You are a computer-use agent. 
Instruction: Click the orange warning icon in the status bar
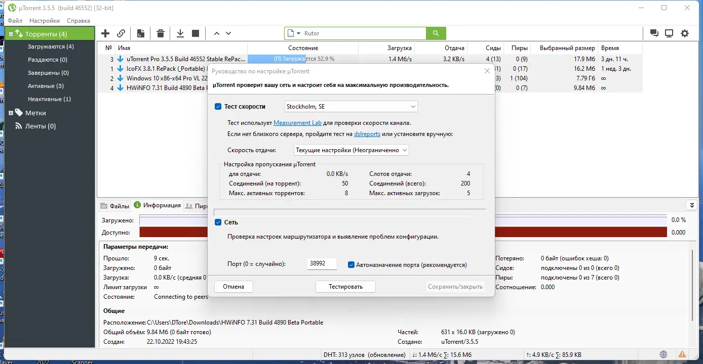(x=683, y=354)
